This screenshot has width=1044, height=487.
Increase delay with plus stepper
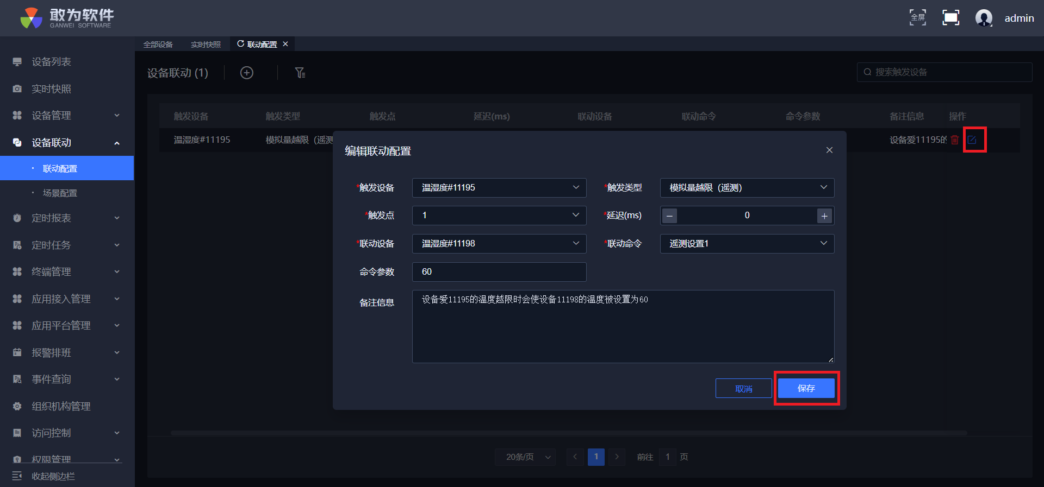coord(824,216)
